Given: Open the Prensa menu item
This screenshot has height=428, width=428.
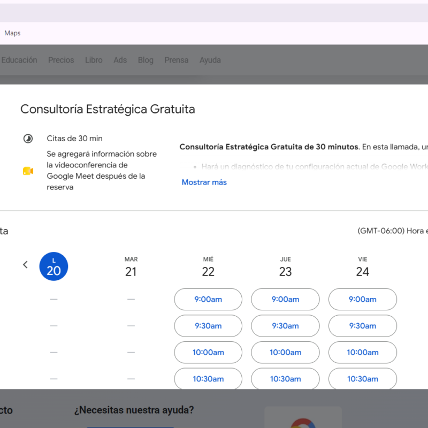Looking at the screenshot, I should [177, 60].
